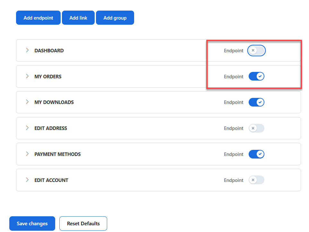Viewport: 309px width, 232px height.
Task: Expand the EDIT ADDRESS settings
Action: coord(27,128)
